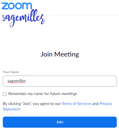This screenshot has height=131, width=119.
Task: Click the word 'Statement' in the privacy link
Action: tap(12, 109)
